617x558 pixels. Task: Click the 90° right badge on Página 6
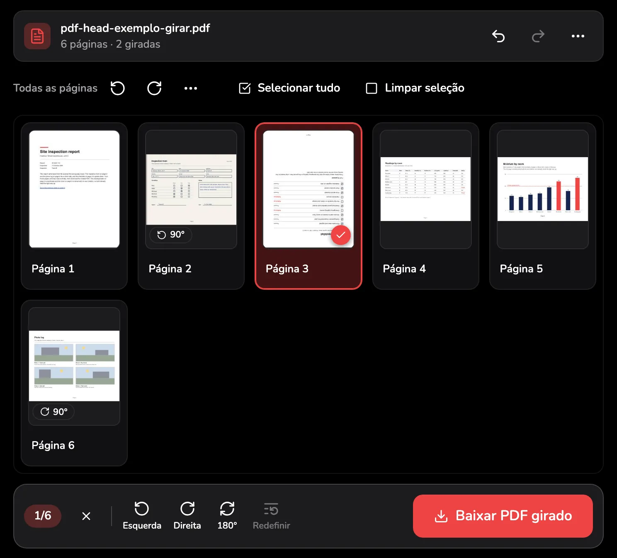pos(54,412)
